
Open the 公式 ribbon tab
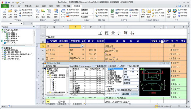click(x=37, y=6)
